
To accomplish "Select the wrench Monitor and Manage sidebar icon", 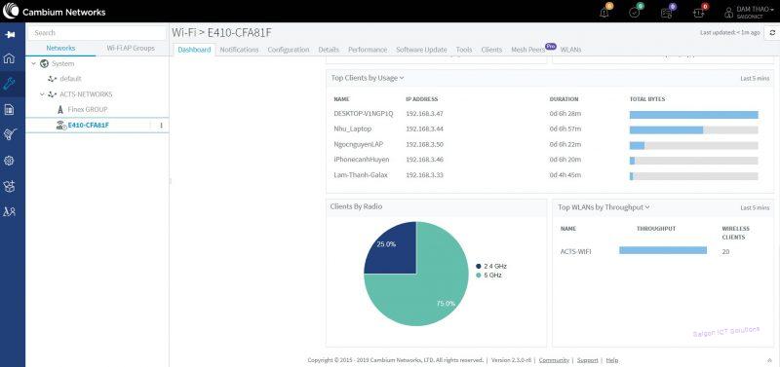I will pos(9,84).
